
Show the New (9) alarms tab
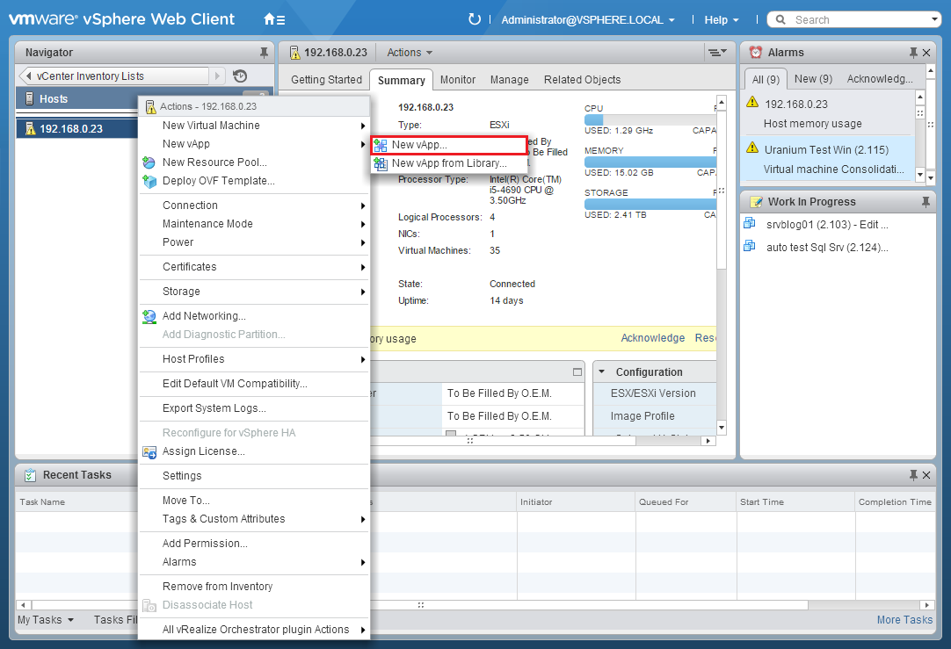point(813,79)
